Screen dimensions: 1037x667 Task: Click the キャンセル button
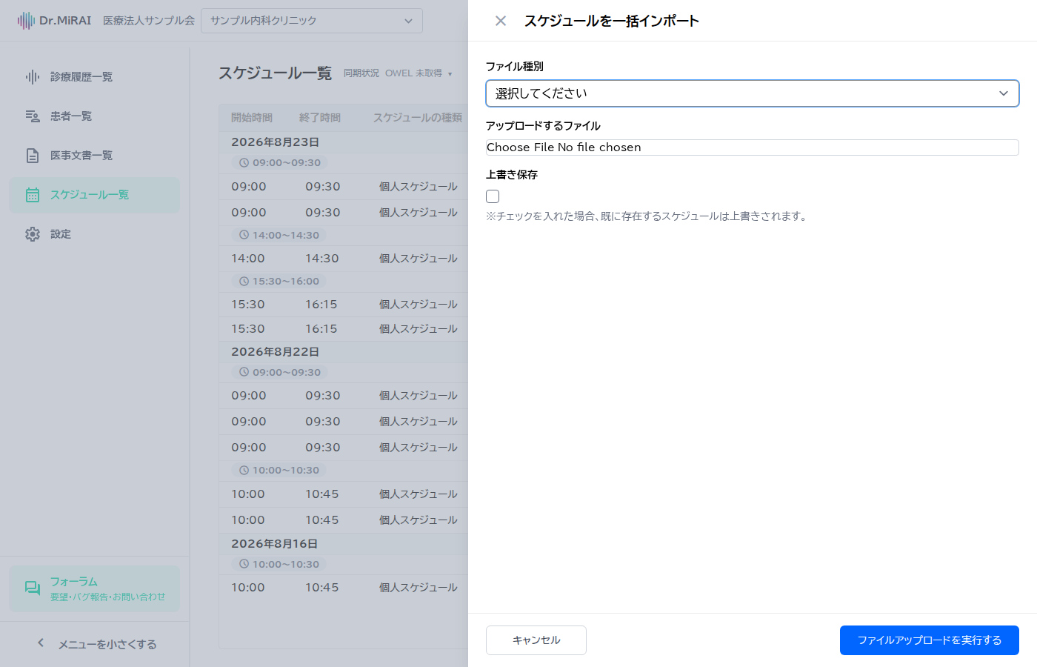coord(536,640)
